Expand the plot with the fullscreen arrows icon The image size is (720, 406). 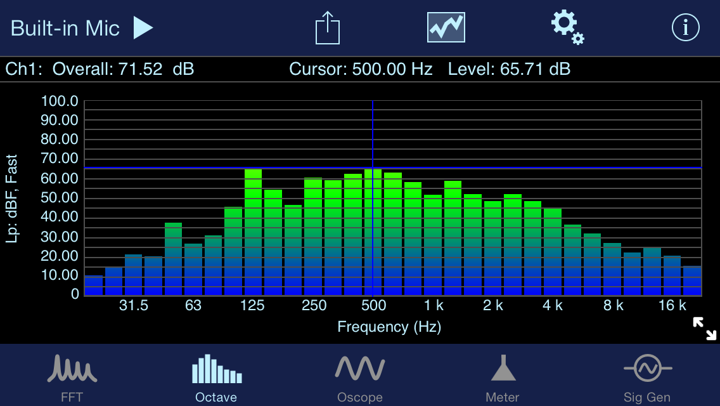click(x=704, y=329)
